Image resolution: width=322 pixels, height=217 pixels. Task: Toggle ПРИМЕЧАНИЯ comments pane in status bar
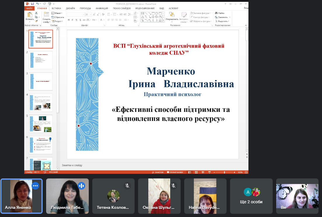pyautogui.click(x=175, y=172)
